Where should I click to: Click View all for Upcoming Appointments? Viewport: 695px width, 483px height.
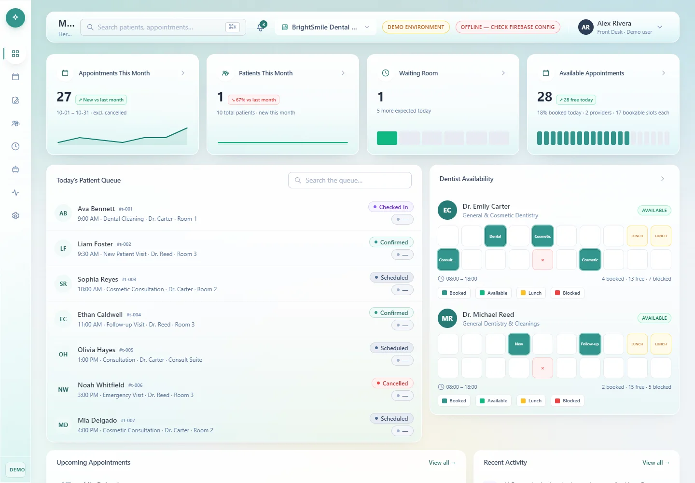(442, 463)
